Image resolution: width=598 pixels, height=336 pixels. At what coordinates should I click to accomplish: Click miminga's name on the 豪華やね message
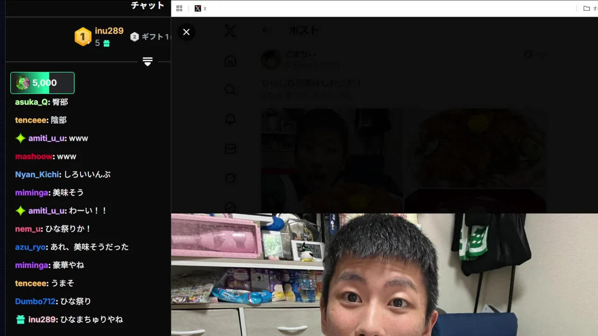pos(32,265)
